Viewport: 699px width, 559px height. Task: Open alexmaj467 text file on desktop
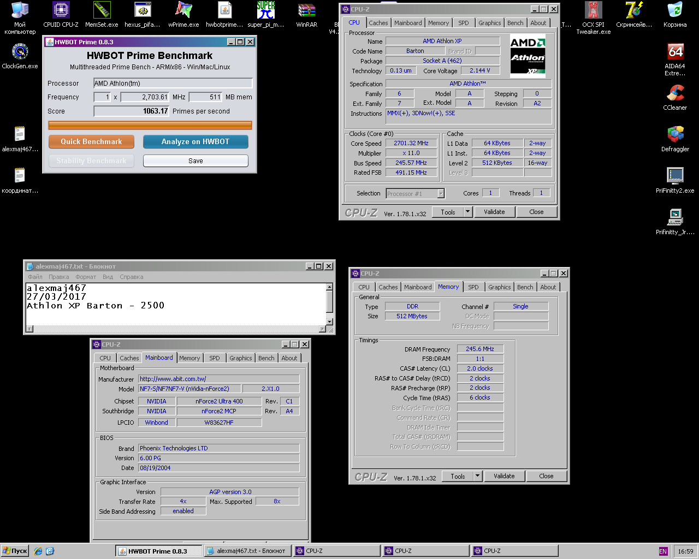point(20,139)
